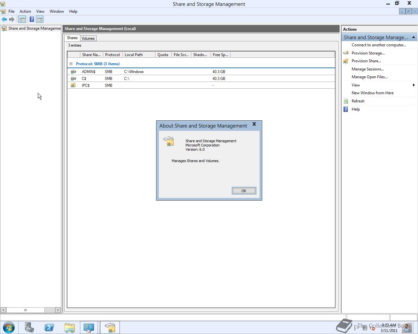418x334 pixels.
Task: Select the ADMIN$ share name
Action: 88,72
